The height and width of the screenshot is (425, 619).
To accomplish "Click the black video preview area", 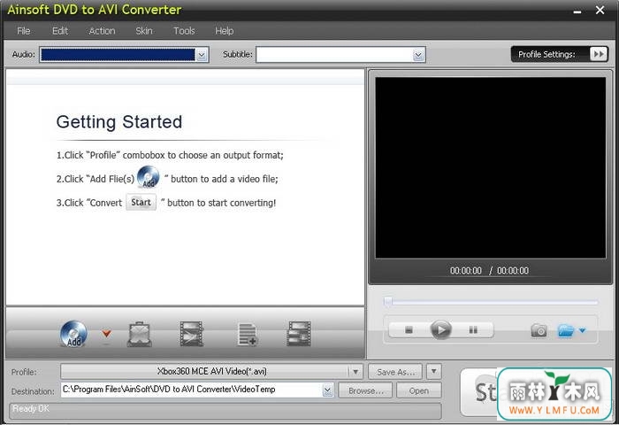I will point(490,167).
